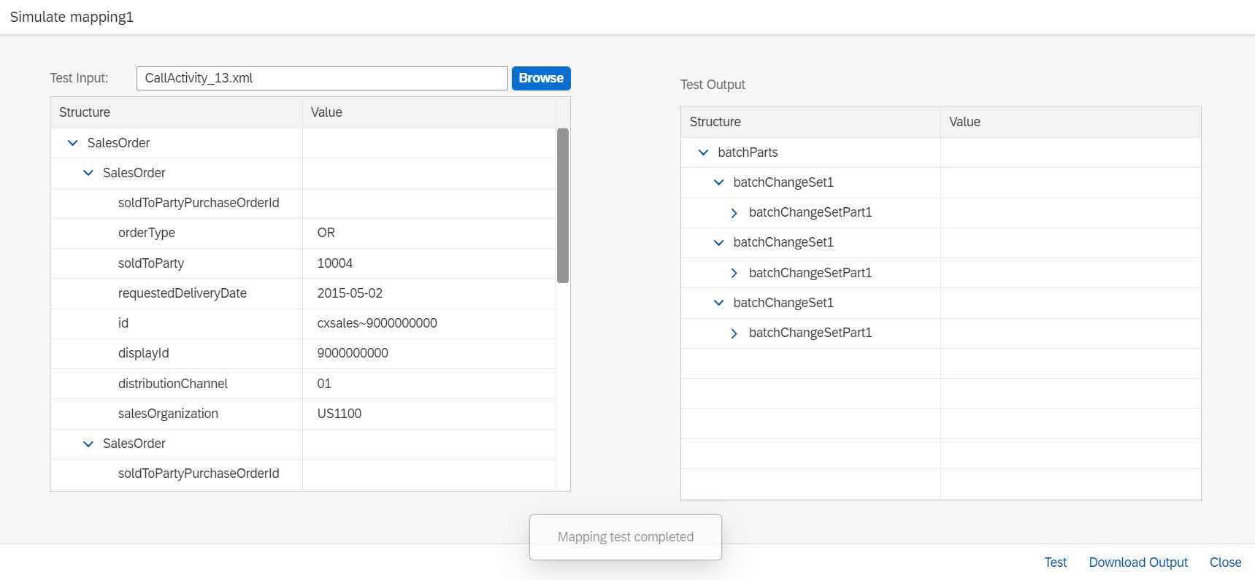Click the output Value column header
The image size is (1255, 580).
[x=1070, y=122]
